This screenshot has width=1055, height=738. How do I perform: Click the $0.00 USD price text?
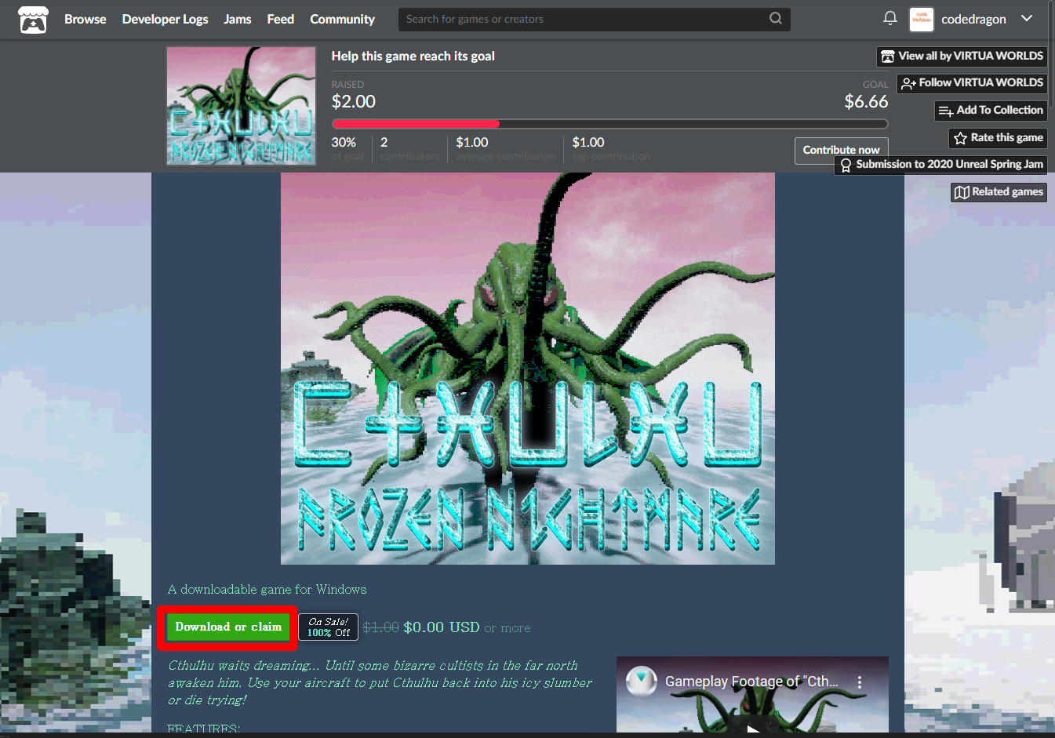(x=442, y=627)
